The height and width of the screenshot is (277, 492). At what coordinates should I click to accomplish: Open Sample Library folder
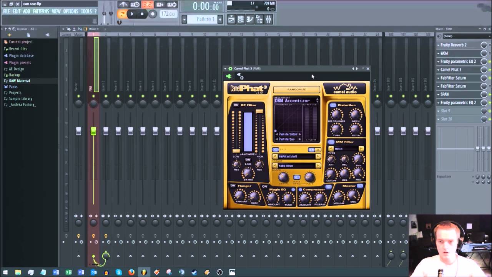click(x=20, y=99)
